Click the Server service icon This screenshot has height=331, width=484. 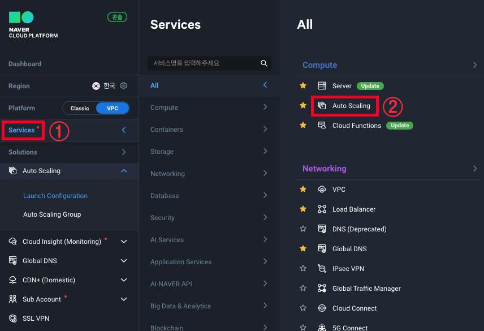(322, 85)
